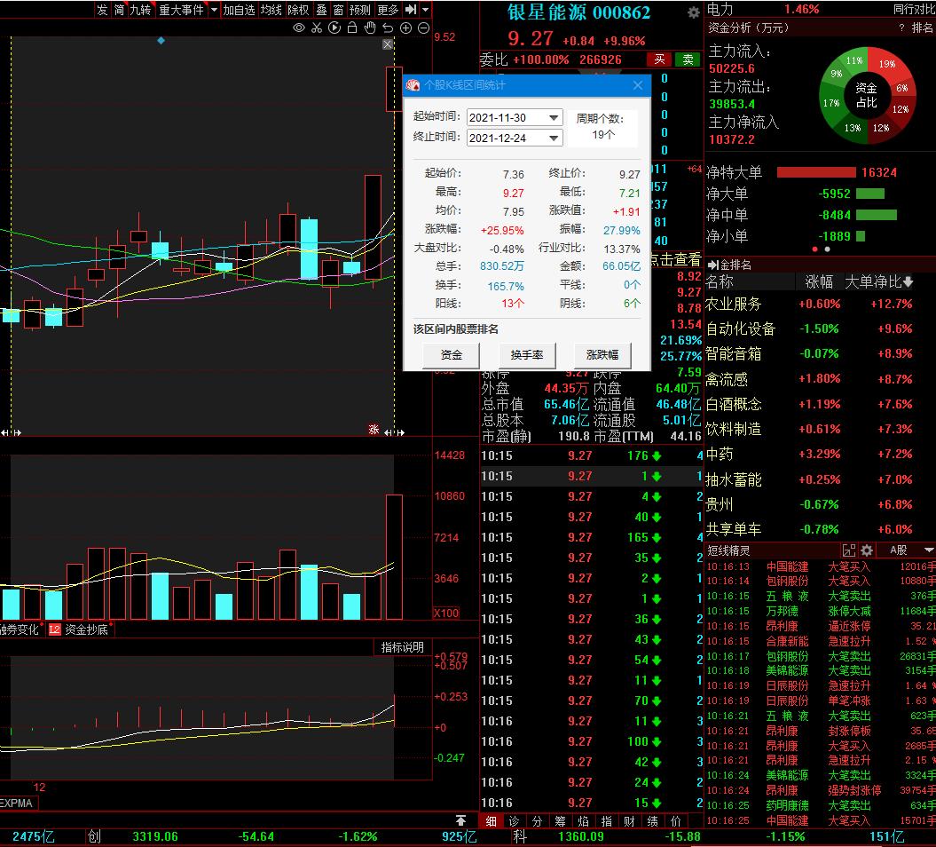Viewport: 936px width, 847px height.
Task: Click the red 19% donut chart segment
Action: (888, 64)
